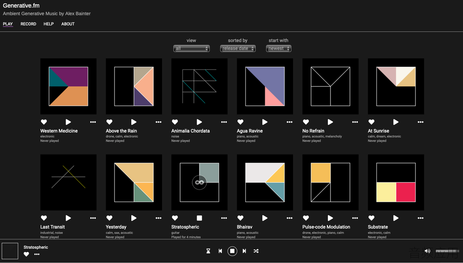Image resolution: width=463 pixels, height=263 pixels.
Task: Open more options for Yesterday
Action: 159,218
